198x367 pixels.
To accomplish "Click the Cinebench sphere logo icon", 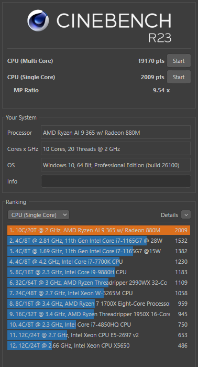I will click(x=38, y=20).
